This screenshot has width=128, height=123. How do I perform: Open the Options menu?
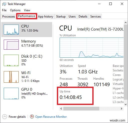[15, 10]
